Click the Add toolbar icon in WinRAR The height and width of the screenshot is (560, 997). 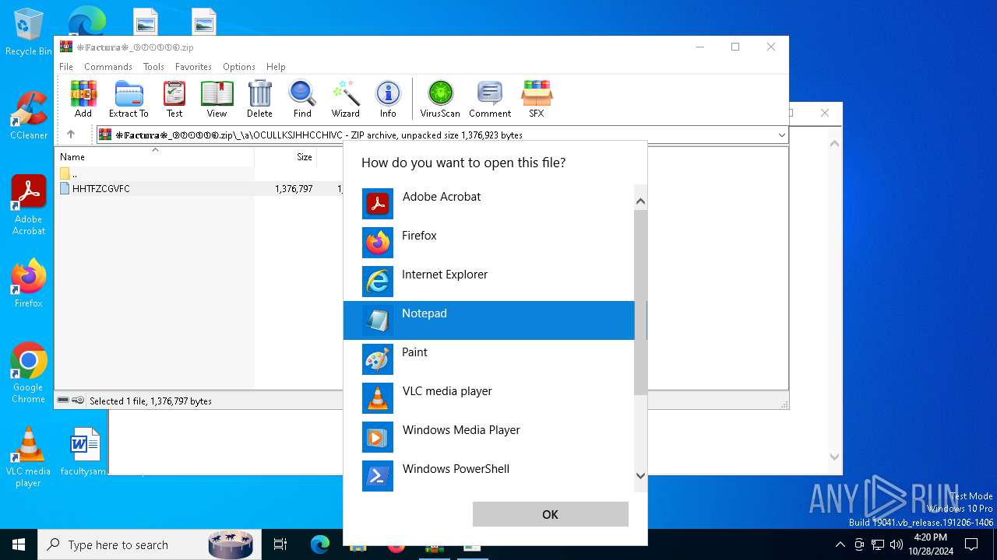point(83,99)
